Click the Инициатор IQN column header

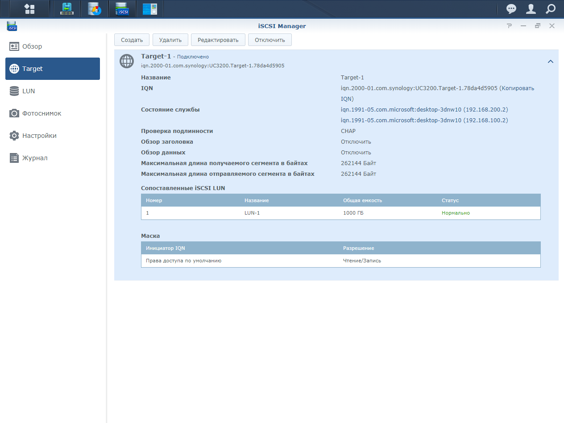166,248
